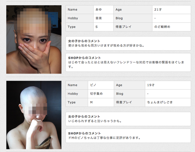Click the Blog label in second profile
The height and width of the screenshot is (152, 195).
click(x=119, y=94)
